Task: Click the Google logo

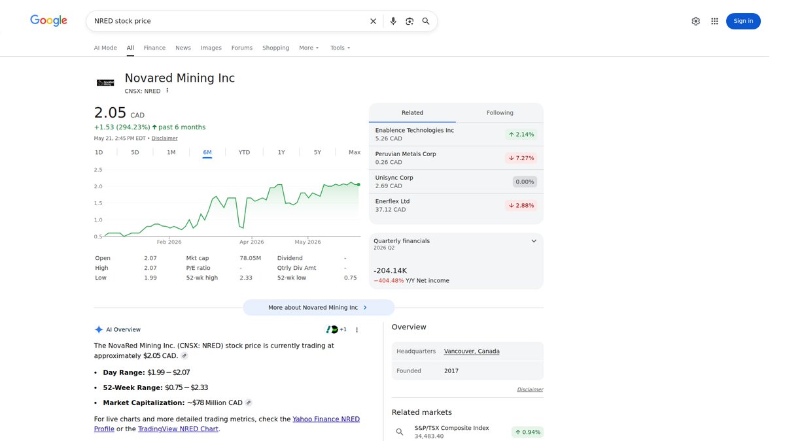Action: click(49, 21)
